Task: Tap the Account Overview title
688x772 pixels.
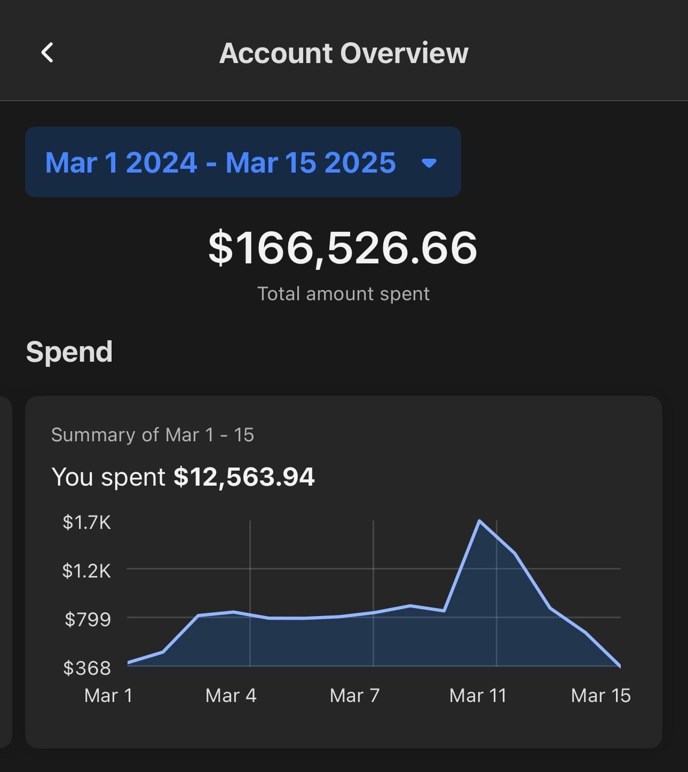Action: (x=343, y=53)
